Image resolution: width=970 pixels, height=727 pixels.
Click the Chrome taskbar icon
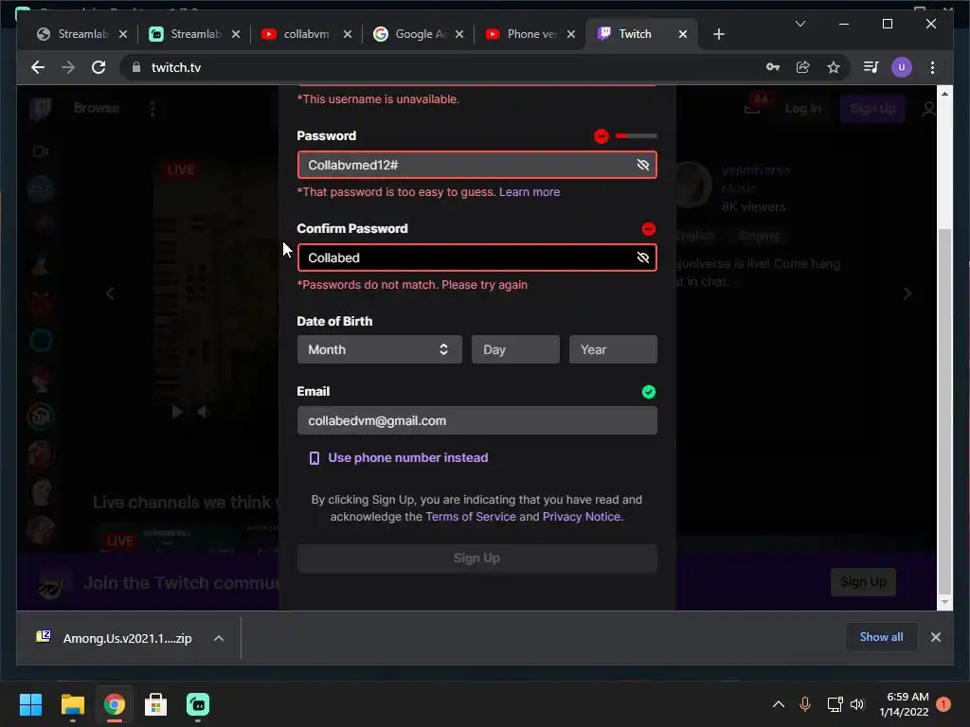point(114,704)
